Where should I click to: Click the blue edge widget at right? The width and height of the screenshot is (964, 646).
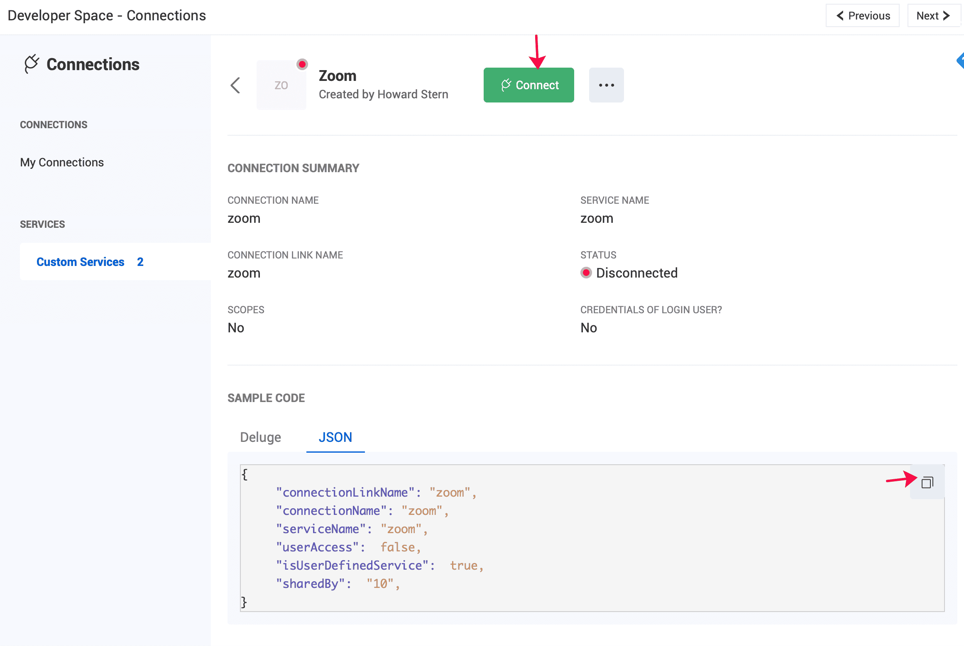click(960, 61)
